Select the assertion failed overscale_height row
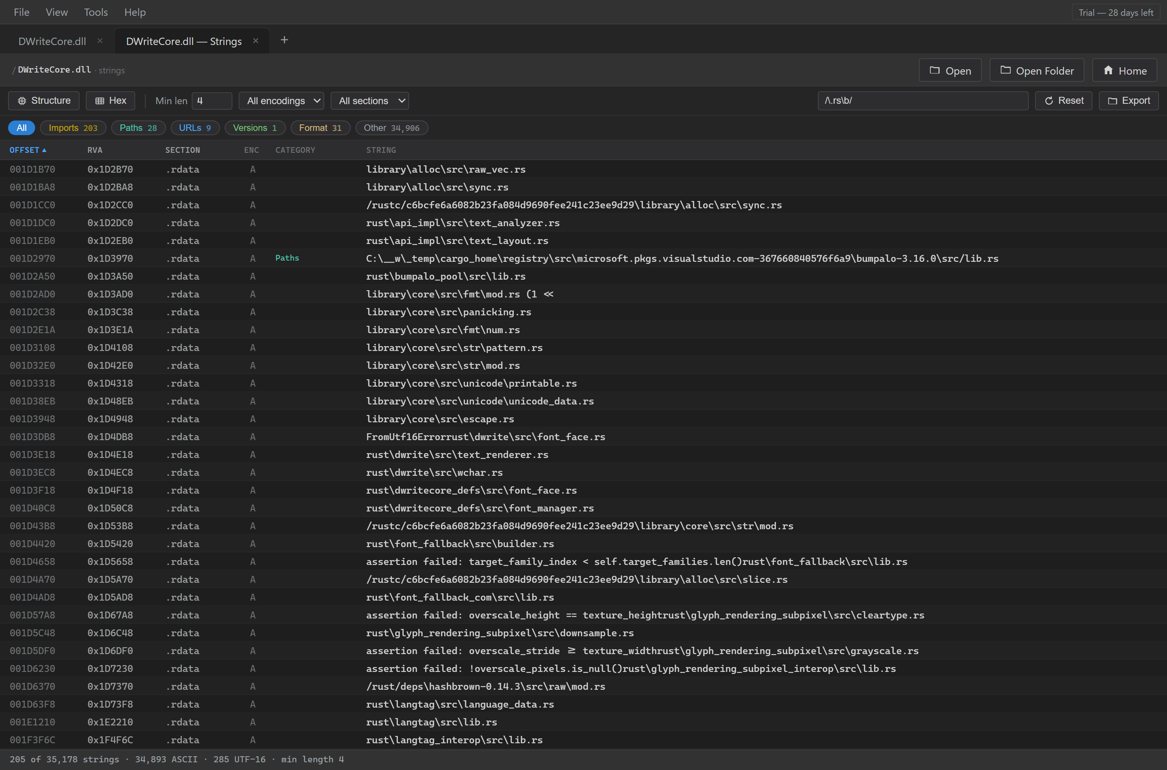Viewport: 1167px width, 770px height. pyautogui.click(x=583, y=615)
